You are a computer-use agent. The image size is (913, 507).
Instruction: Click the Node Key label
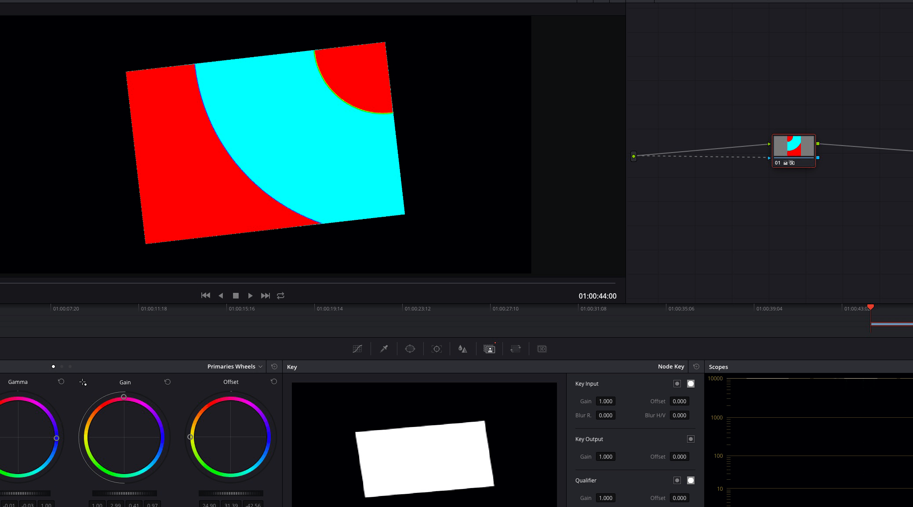pyautogui.click(x=671, y=366)
